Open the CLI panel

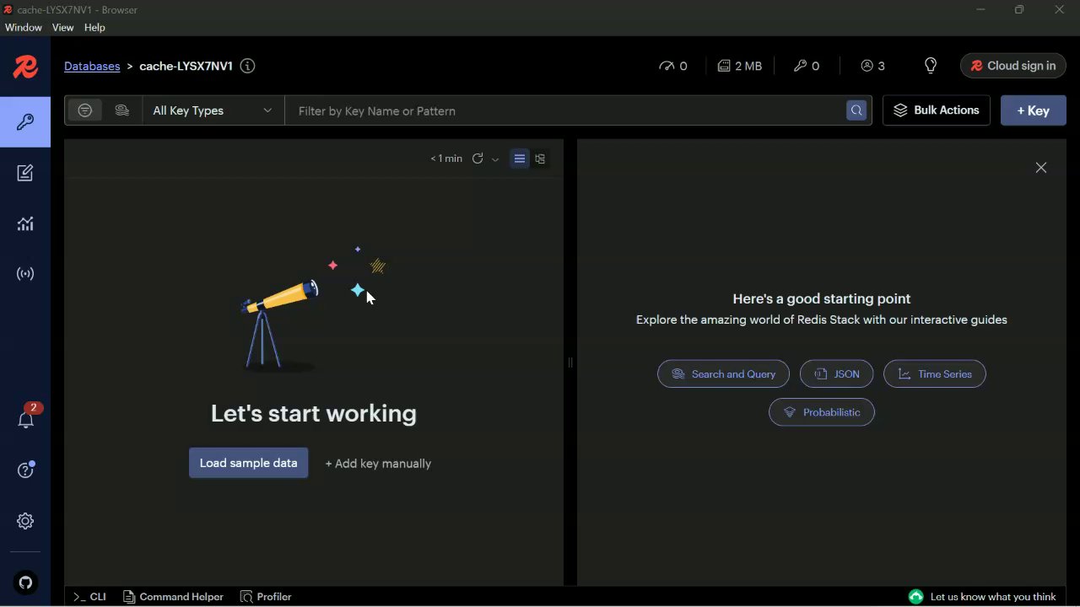(89, 597)
